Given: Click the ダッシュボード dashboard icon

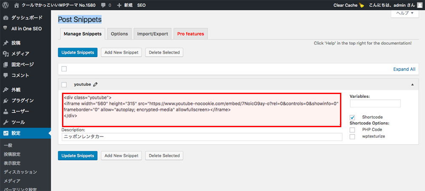Looking at the screenshot, I should point(6,18).
